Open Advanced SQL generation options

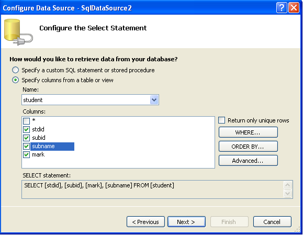coord(248,161)
